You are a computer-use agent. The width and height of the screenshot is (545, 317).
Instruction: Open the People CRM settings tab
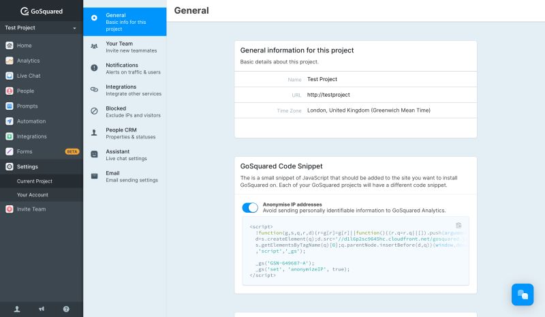(125, 133)
